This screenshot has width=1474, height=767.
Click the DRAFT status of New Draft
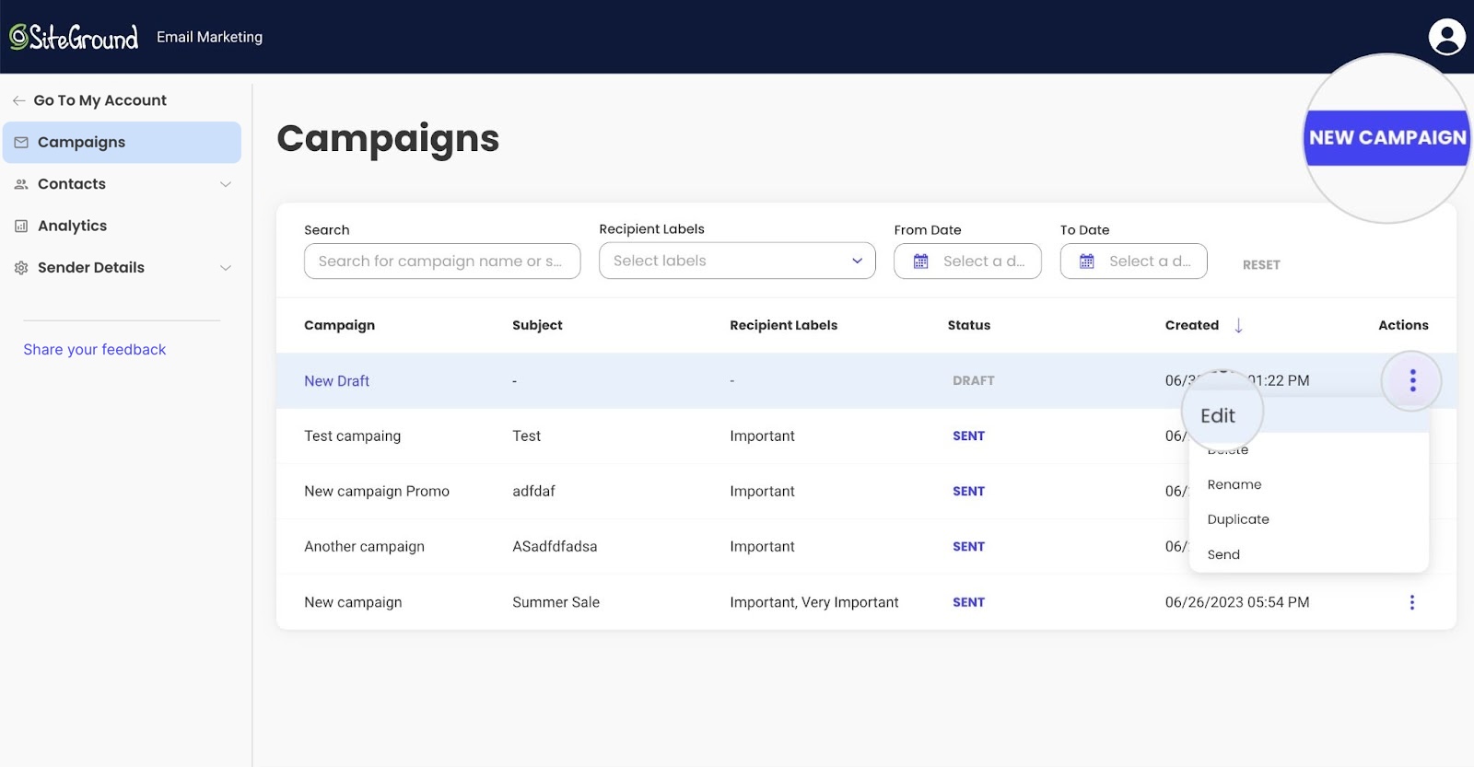[x=974, y=380]
